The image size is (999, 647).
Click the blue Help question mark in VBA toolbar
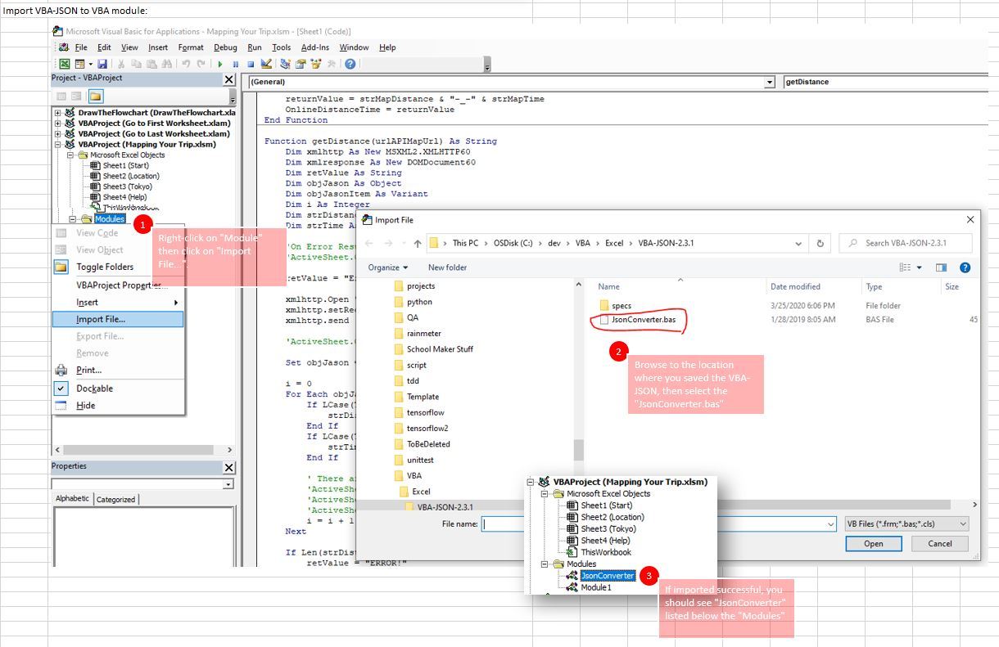(350, 64)
